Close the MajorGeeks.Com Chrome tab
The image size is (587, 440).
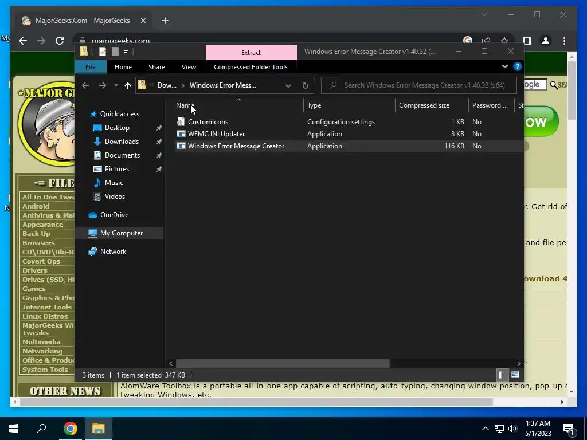(143, 21)
